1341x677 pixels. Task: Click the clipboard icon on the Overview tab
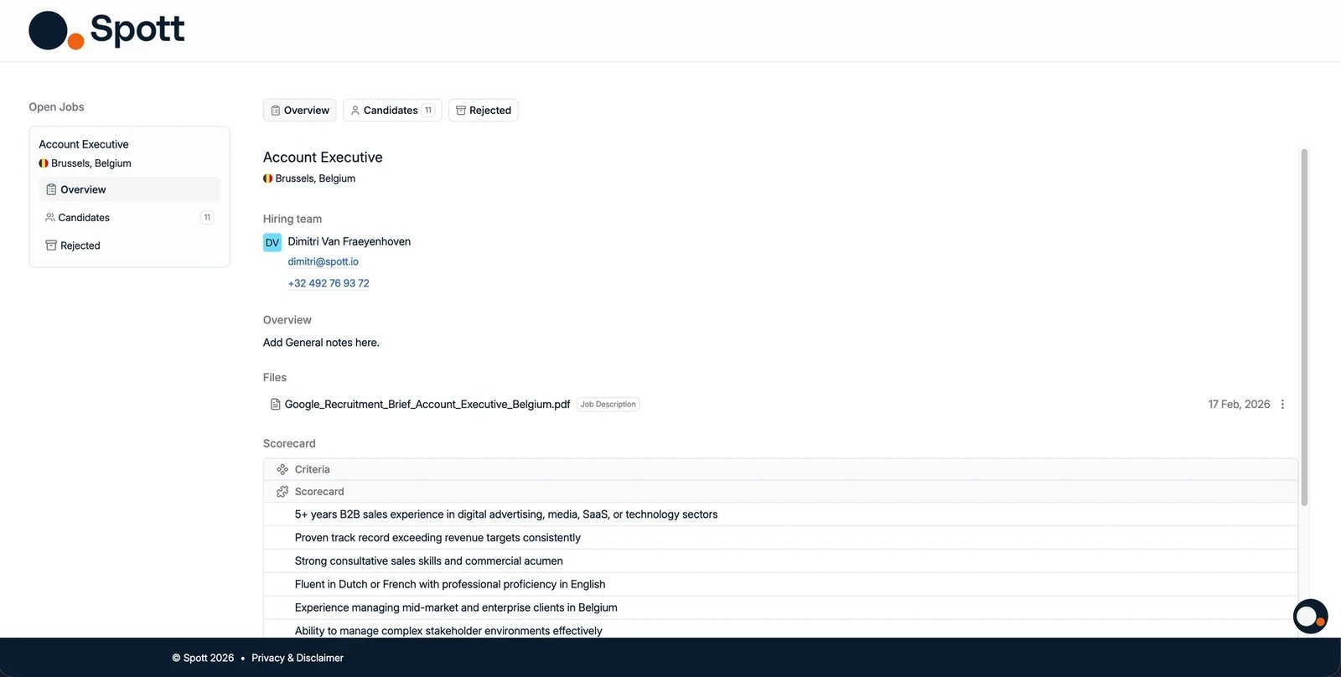276,111
